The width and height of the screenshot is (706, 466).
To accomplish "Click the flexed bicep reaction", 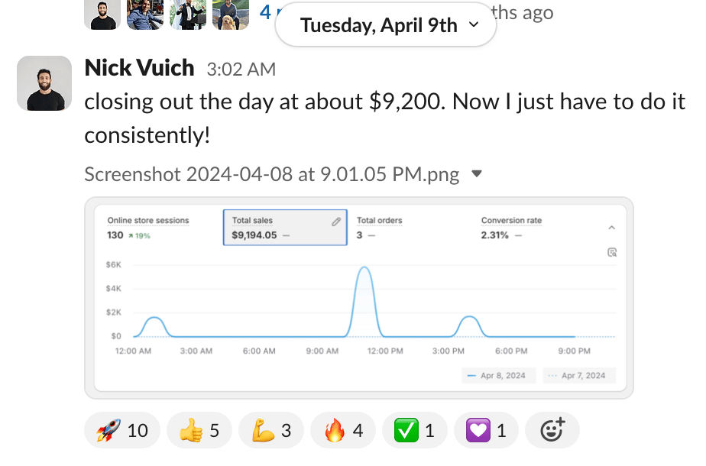I will pyautogui.click(x=270, y=431).
